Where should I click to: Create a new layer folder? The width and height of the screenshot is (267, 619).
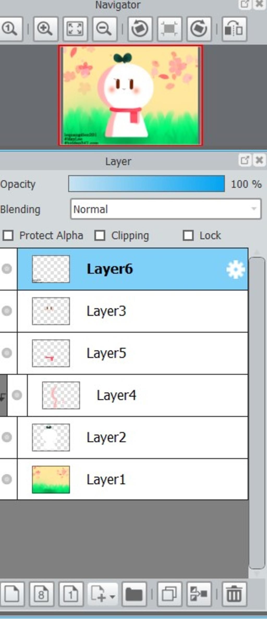(x=134, y=594)
